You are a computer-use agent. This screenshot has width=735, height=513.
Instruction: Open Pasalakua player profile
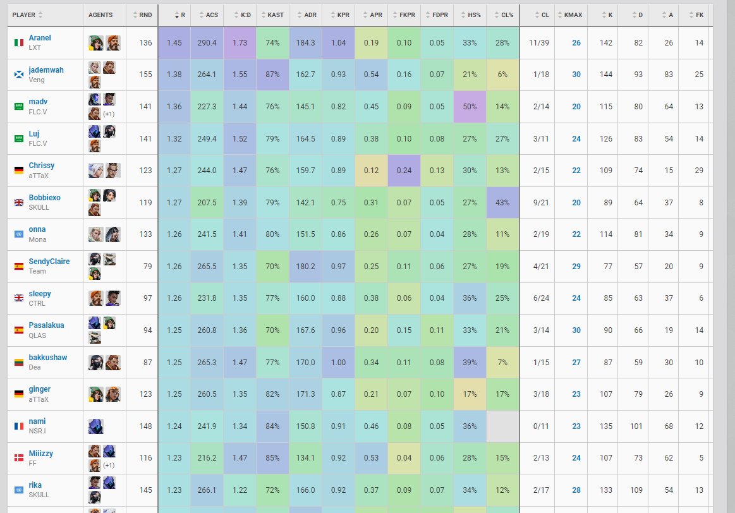tap(46, 325)
